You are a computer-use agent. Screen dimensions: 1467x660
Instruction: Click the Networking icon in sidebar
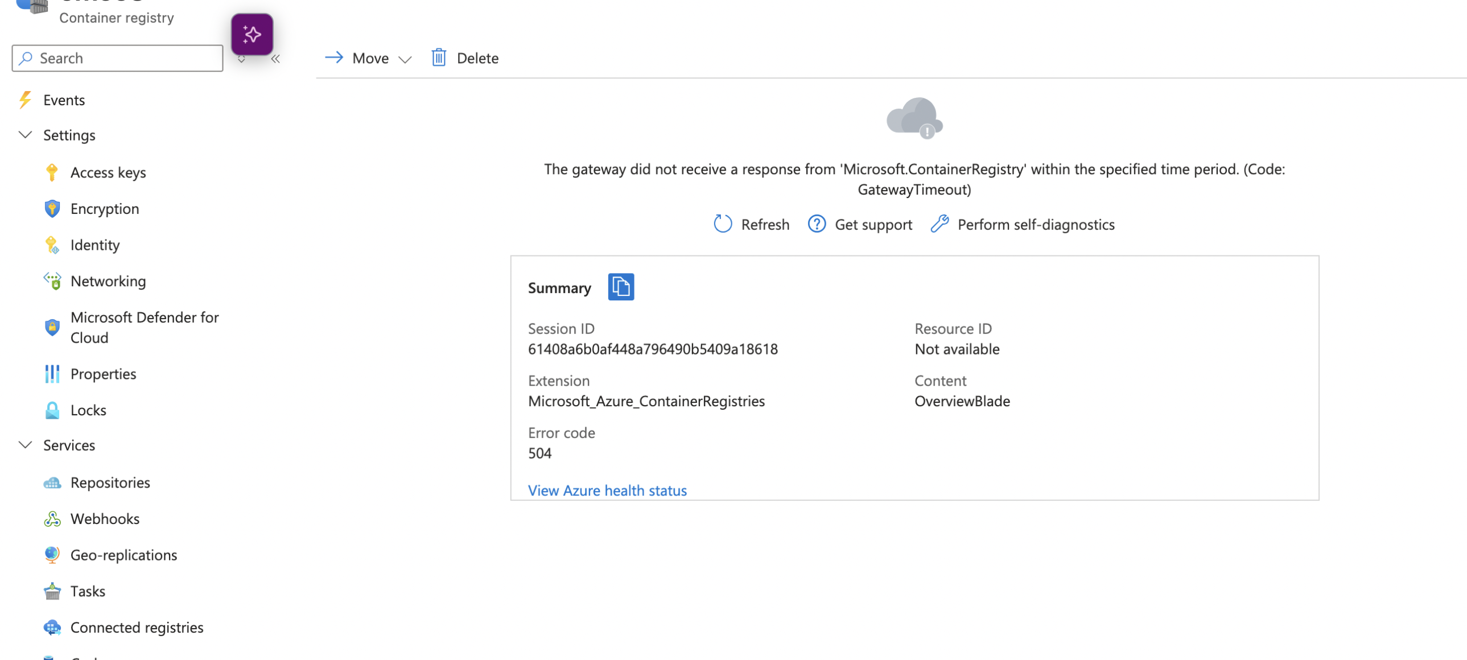[x=52, y=280]
